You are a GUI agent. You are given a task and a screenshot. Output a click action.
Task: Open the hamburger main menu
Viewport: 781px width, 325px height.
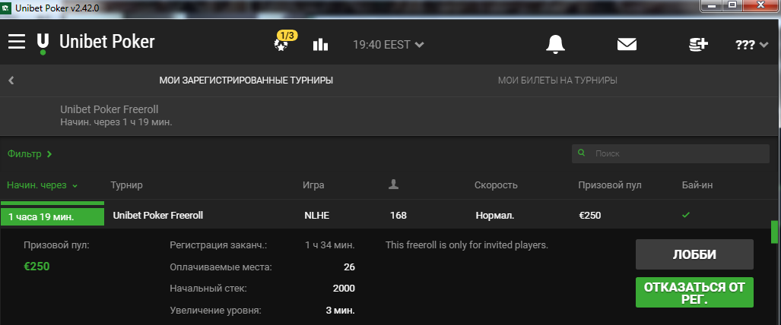click(17, 41)
